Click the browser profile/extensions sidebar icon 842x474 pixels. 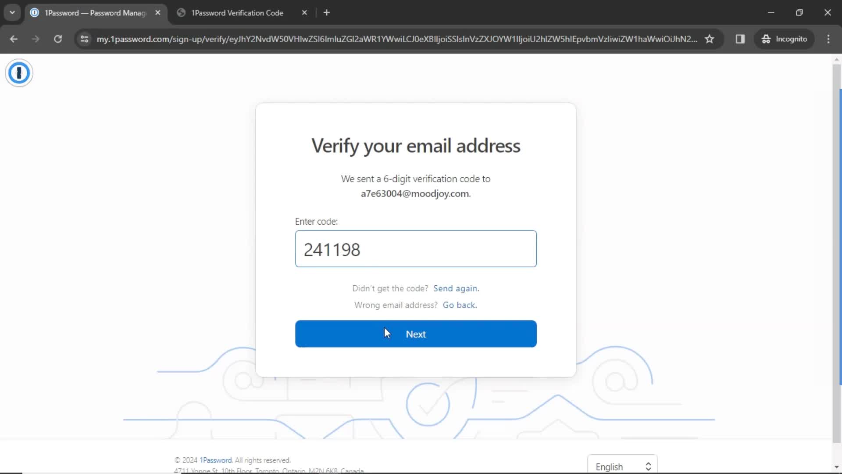(740, 39)
